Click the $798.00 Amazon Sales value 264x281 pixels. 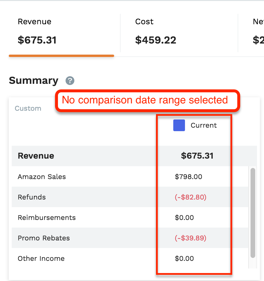(x=188, y=177)
